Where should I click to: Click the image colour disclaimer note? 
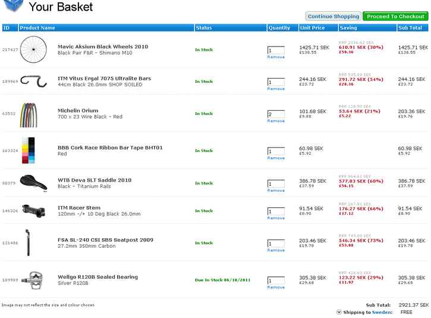(x=48, y=305)
